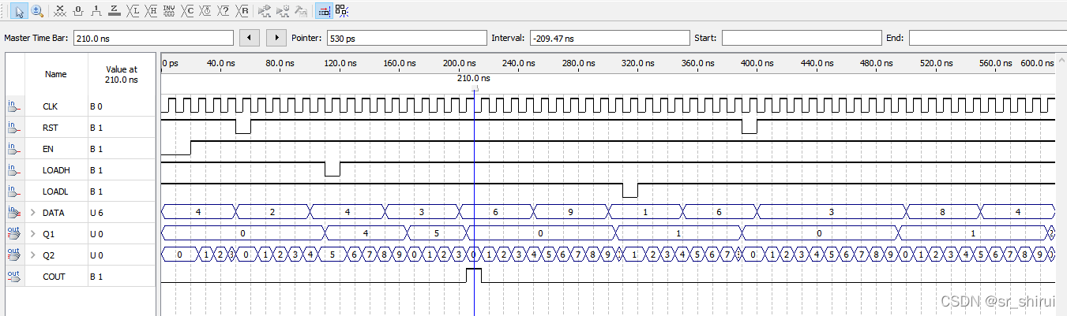
Task: Click the LOADL low pulse in waveform
Action: pyautogui.click(x=629, y=191)
